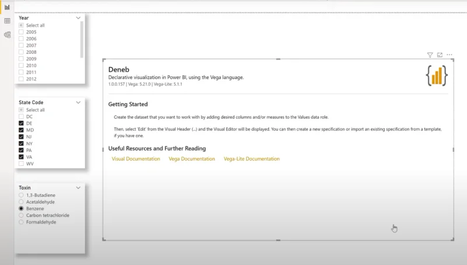Toggle Select all in the Year slicer

(21, 25)
